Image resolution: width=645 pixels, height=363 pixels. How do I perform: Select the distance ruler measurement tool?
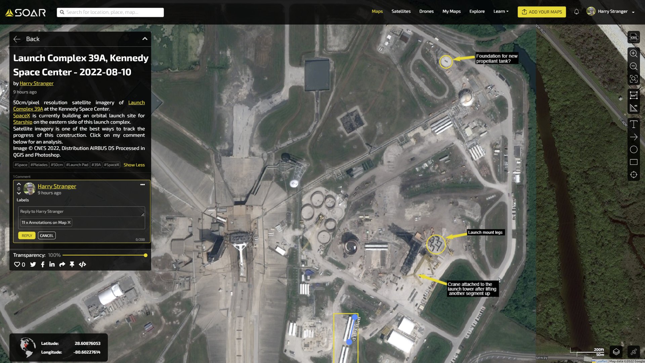(x=634, y=108)
